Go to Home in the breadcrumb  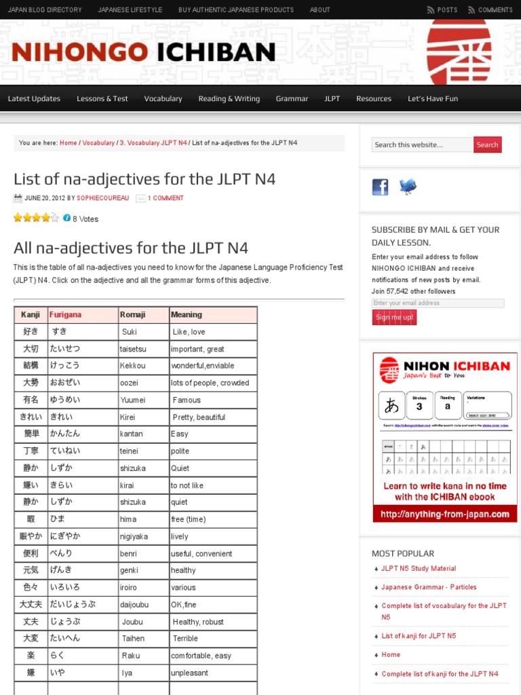click(x=69, y=143)
